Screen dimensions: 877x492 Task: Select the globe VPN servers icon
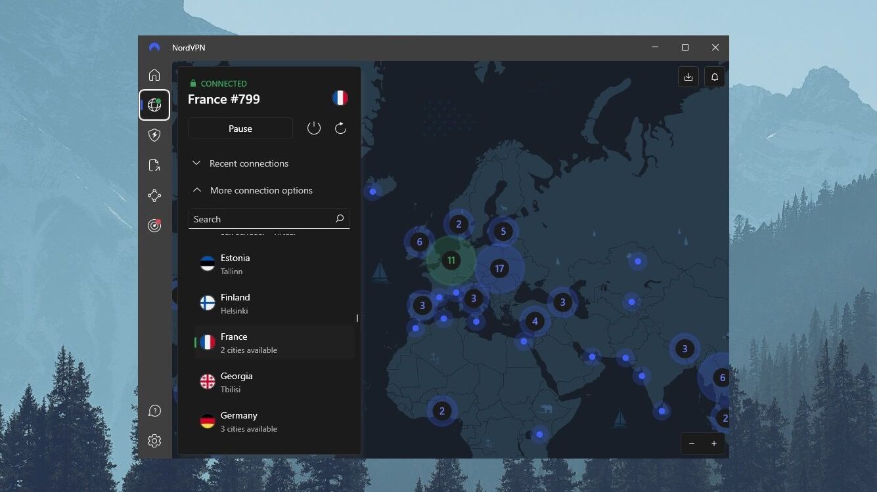coord(154,105)
